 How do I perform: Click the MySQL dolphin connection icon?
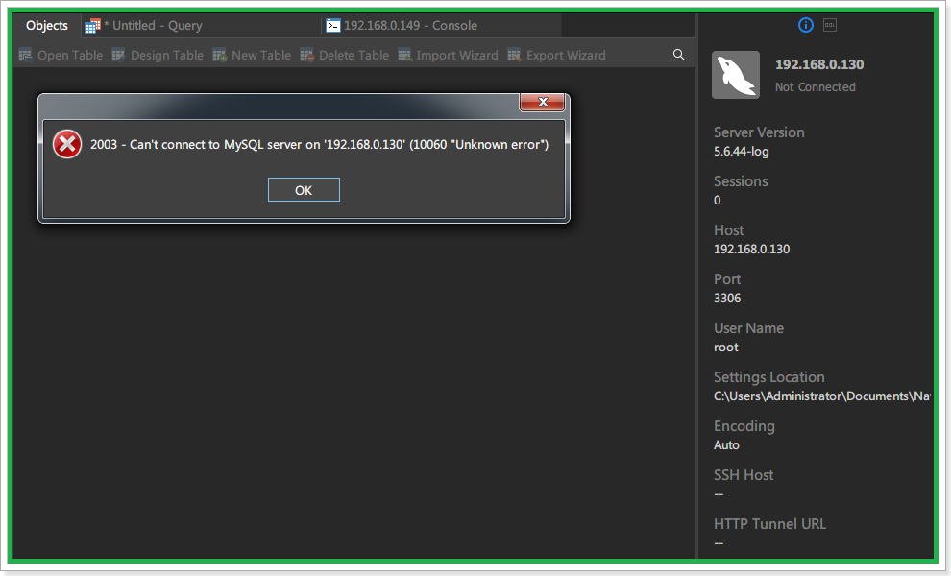tap(736, 75)
